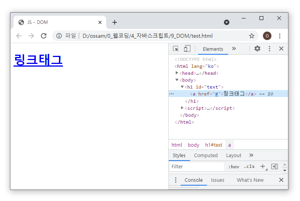
Task: Expand the head element node
Action: click(177, 73)
